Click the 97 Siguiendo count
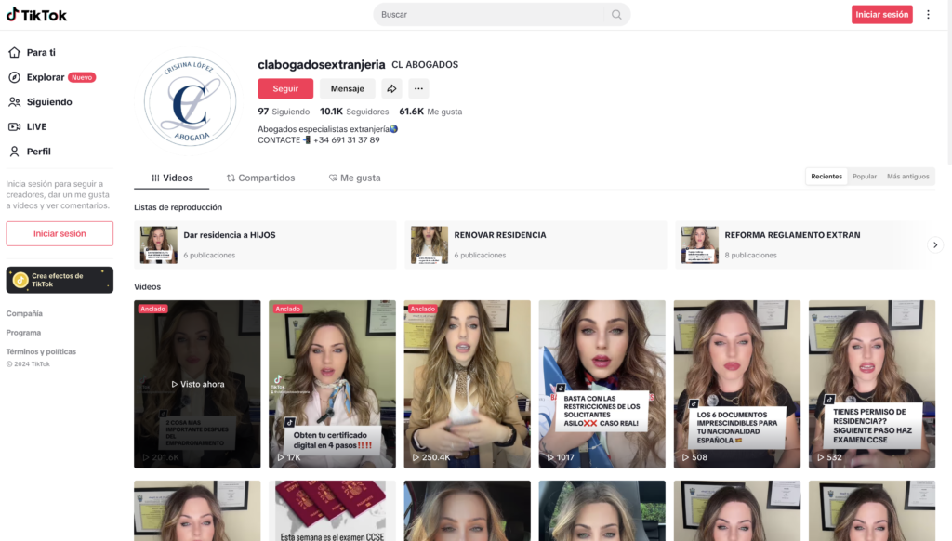Viewport: 952px width, 541px height. coord(284,112)
